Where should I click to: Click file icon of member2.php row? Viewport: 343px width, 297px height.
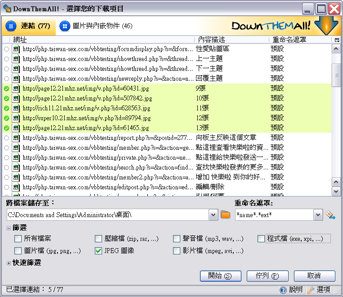click(16, 177)
